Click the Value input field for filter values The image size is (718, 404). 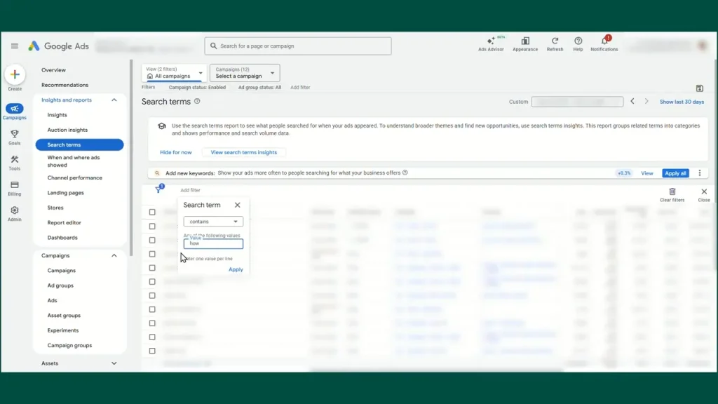click(212, 243)
